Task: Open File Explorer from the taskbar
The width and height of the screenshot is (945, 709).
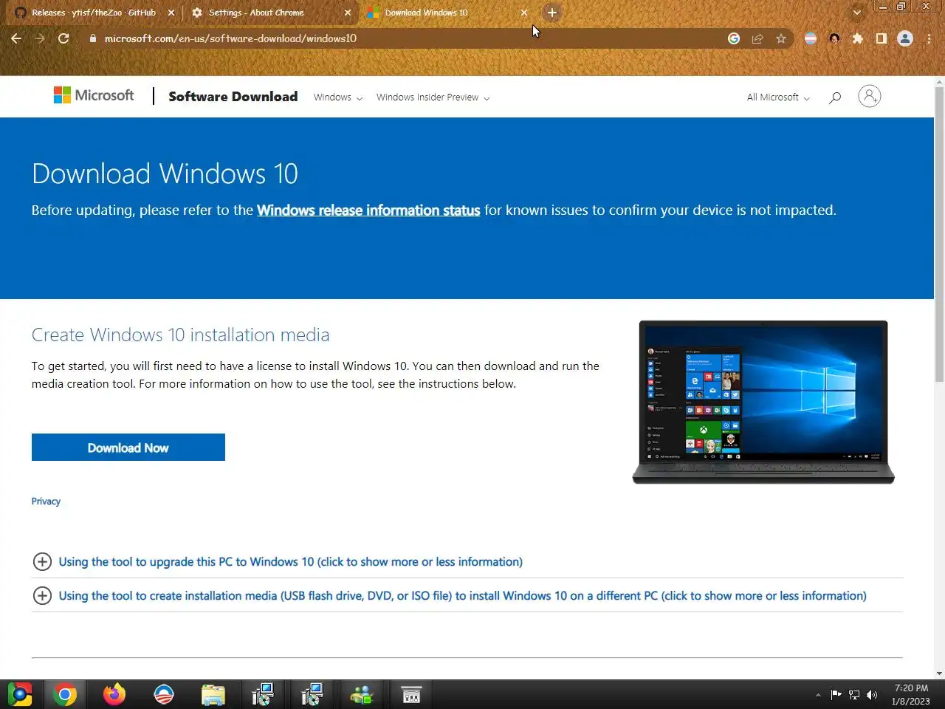Action: click(213, 695)
